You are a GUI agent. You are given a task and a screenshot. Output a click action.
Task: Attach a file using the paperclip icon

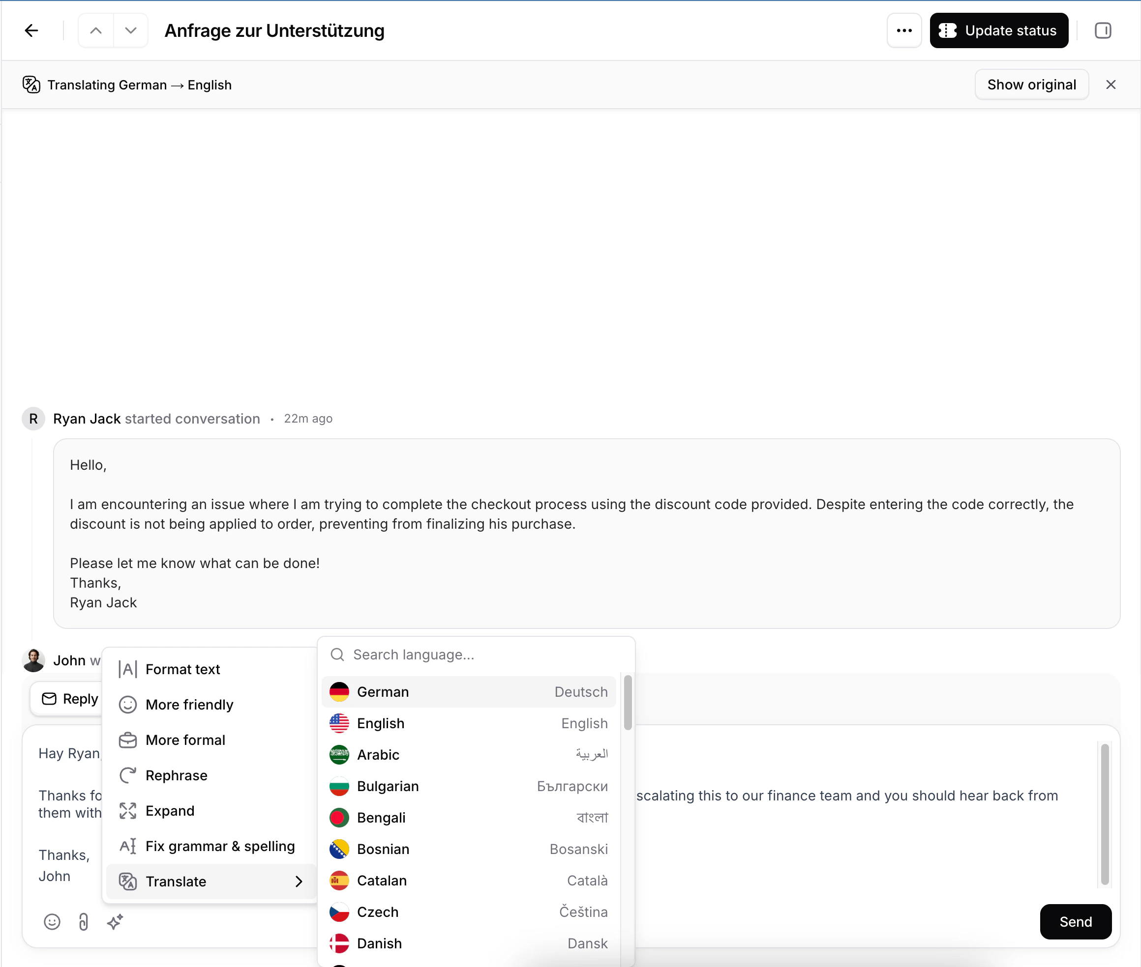click(84, 922)
